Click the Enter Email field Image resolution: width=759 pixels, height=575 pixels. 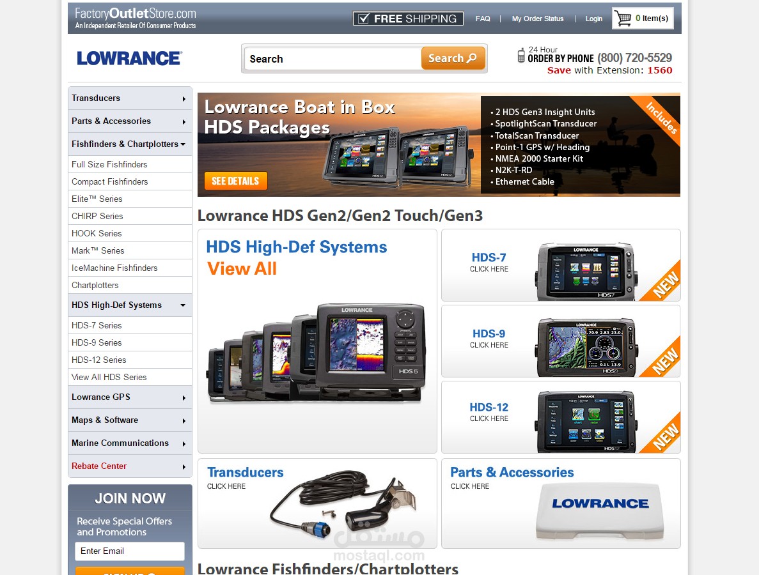point(130,551)
